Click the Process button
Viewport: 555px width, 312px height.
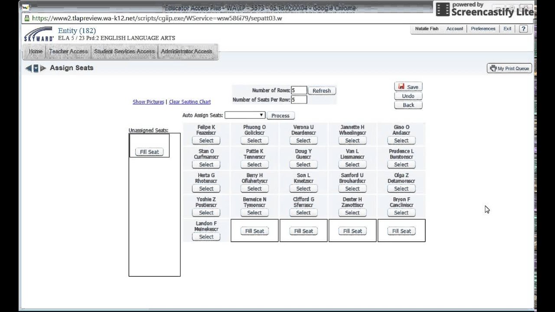pyautogui.click(x=281, y=116)
